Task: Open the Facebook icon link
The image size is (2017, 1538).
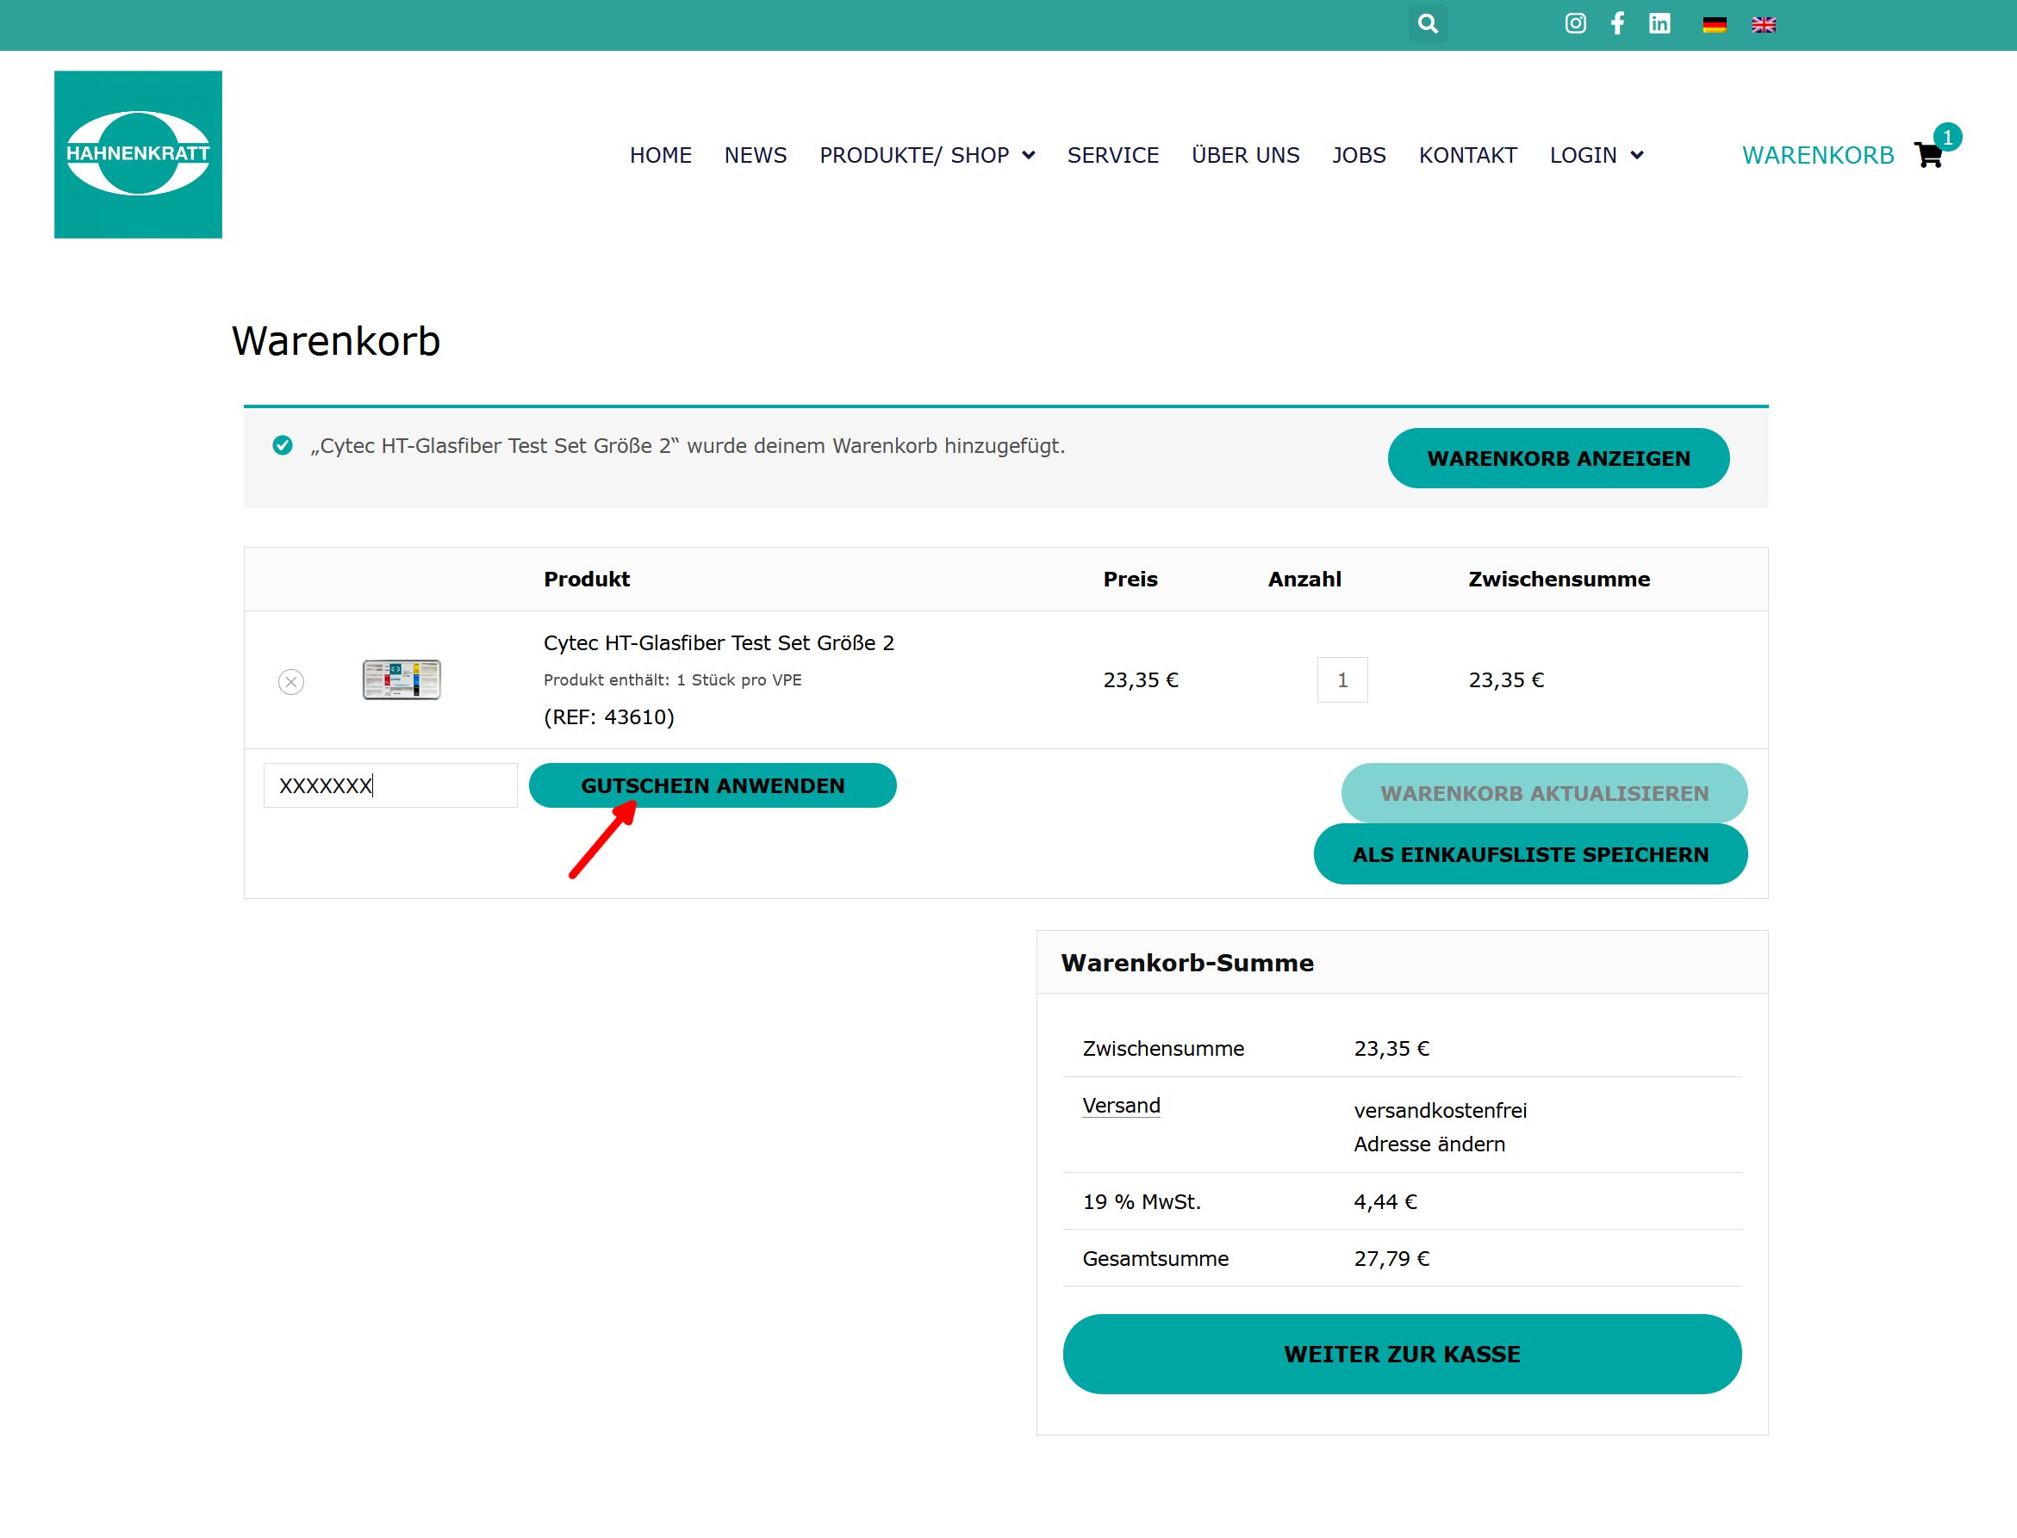Action: [x=1617, y=24]
